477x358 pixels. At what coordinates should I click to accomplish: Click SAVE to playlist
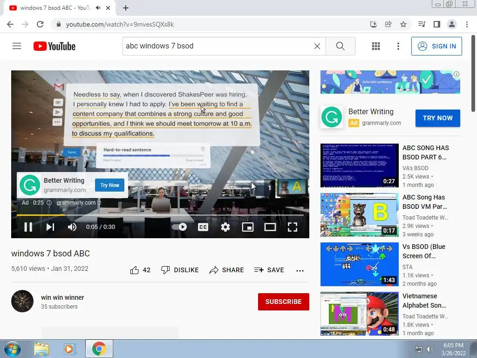pyautogui.click(x=269, y=270)
